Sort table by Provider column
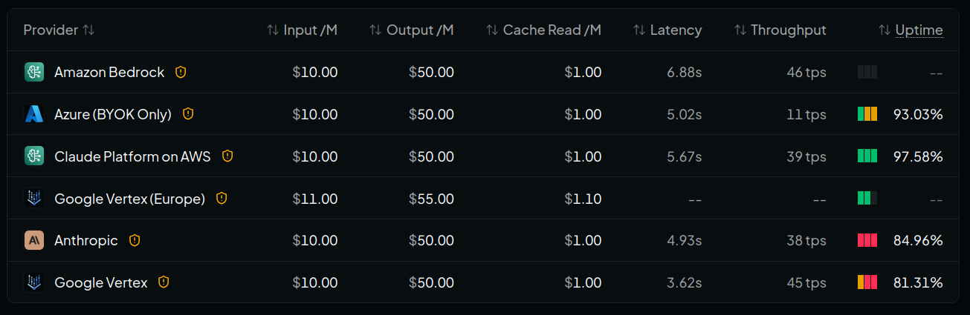The height and width of the screenshot is (315, 970). coord(59,30)
